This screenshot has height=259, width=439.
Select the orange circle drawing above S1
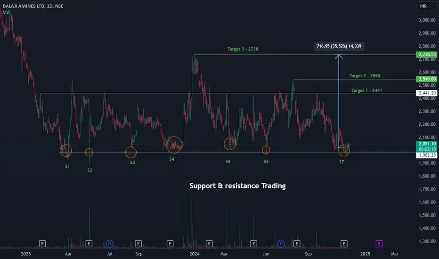pyautogui.click(x=66, y=150)
